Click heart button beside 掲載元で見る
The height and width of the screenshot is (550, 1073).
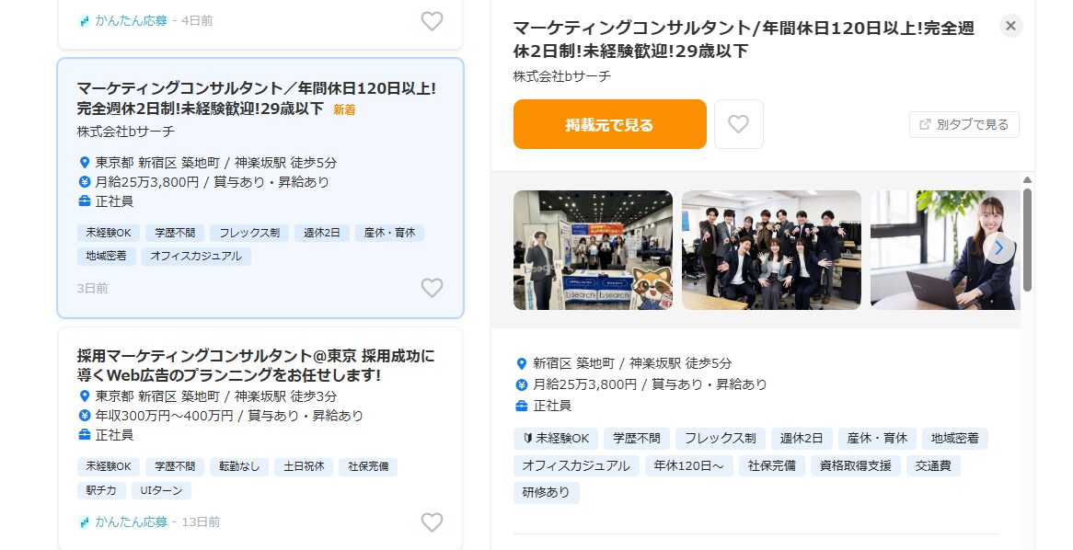tap(738, 124)
